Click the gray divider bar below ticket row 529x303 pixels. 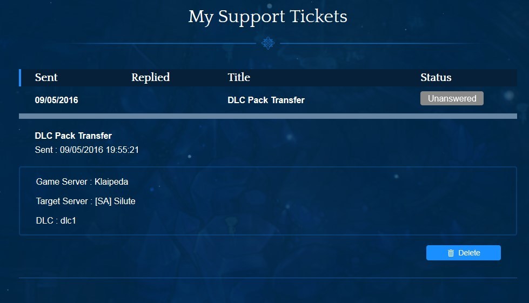click(267, 116)
